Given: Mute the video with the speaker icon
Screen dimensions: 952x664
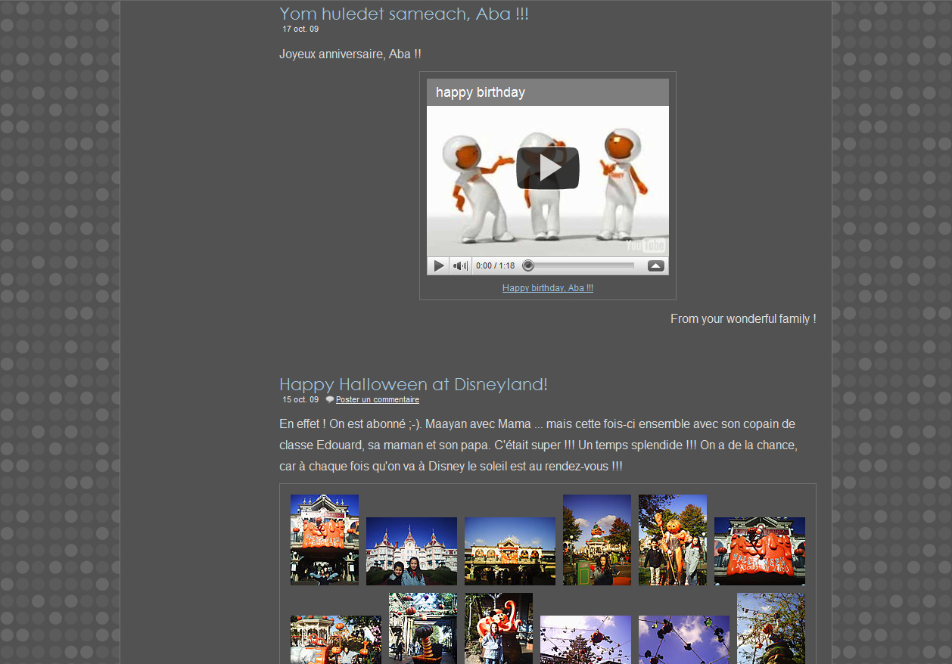Looking at the screenshot, I should point(460,266).
